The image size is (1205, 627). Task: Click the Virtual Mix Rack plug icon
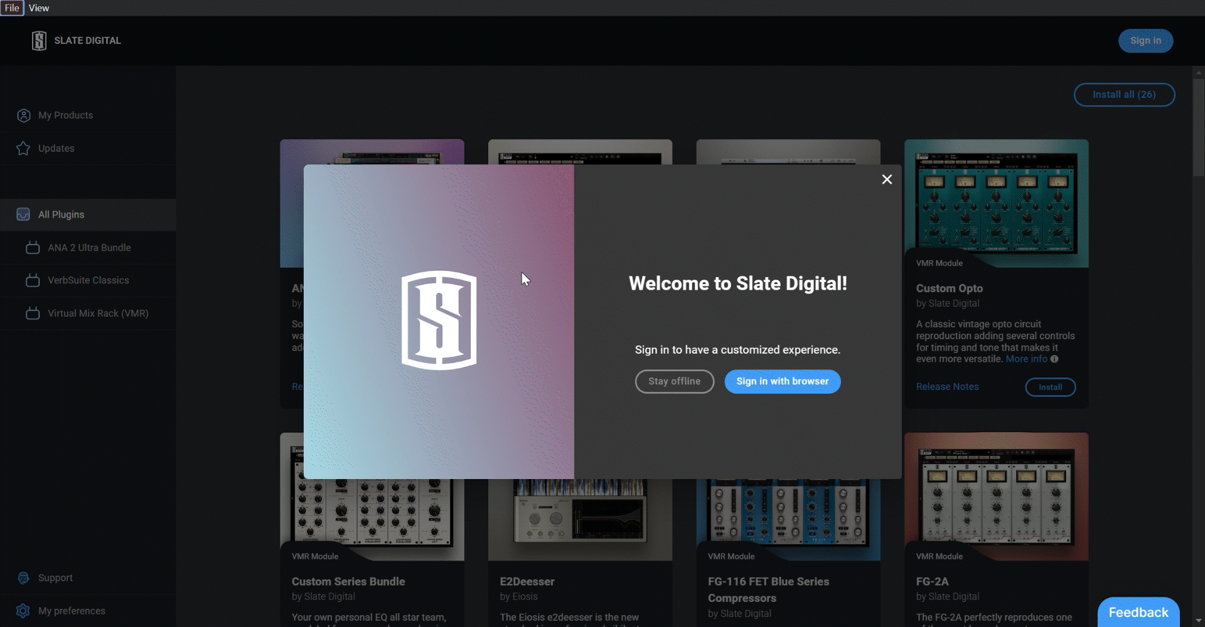tap(33, 313)
